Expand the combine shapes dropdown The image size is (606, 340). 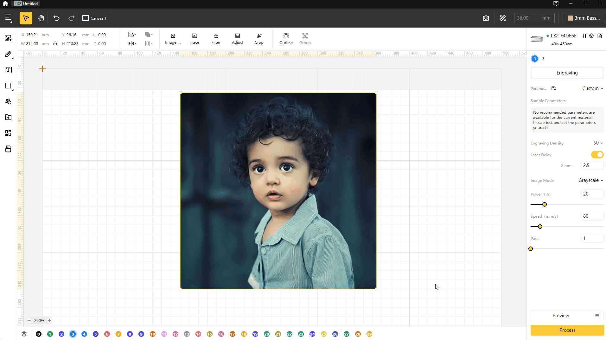149,35
